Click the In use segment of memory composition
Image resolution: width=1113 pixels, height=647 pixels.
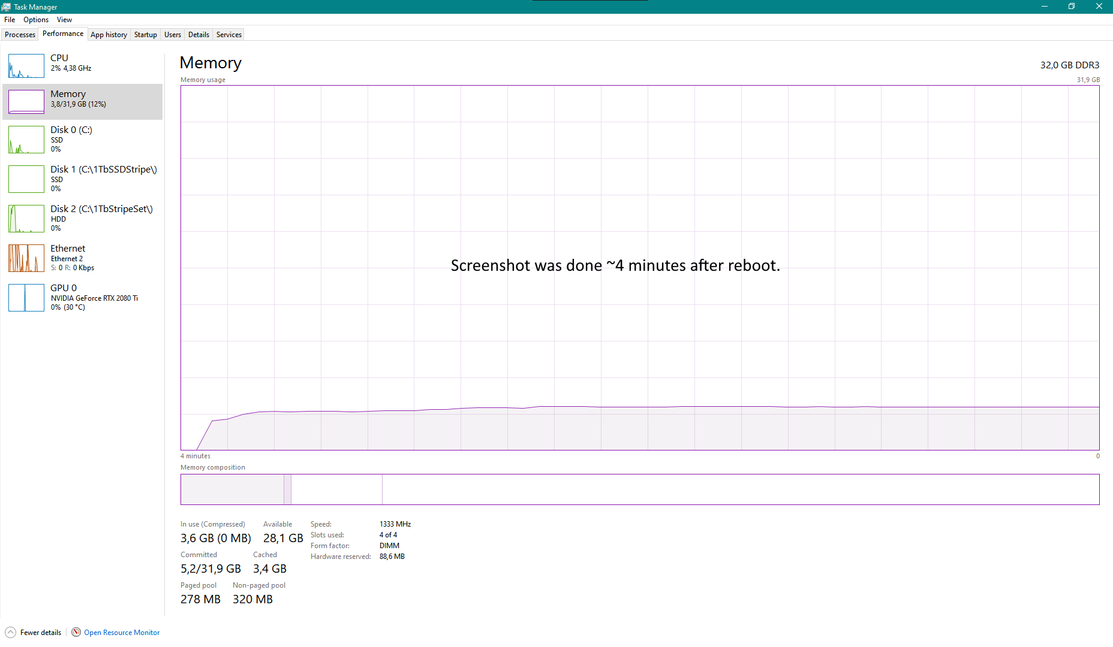click(232, 489)
